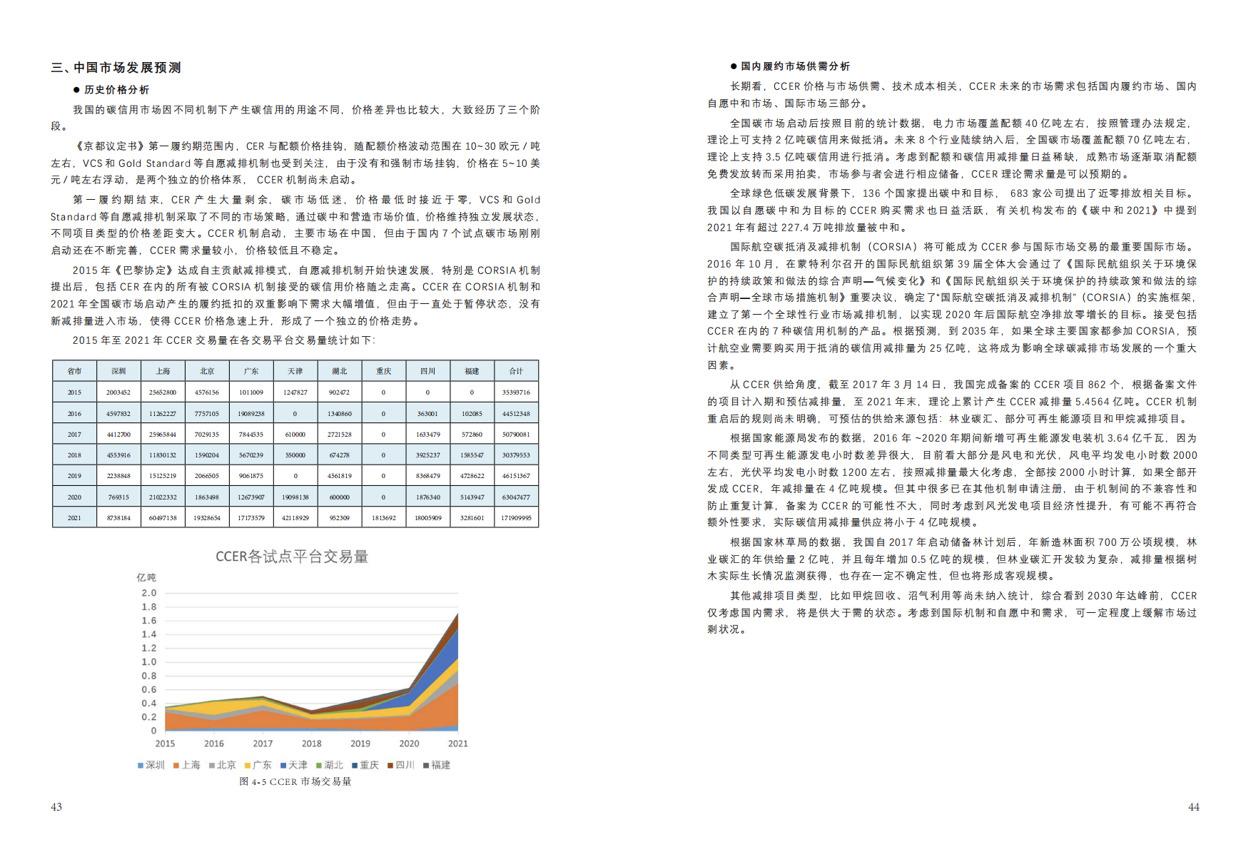The width and height of the screenshot is (1246, 842).
Task: Click the 天津 legend marker
Action: pos(283,765)
